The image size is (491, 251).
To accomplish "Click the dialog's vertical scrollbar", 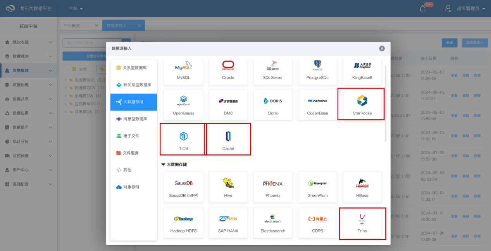I will tap(385, 104).
